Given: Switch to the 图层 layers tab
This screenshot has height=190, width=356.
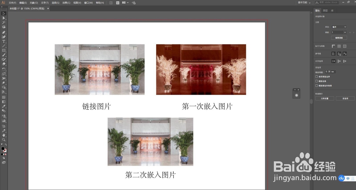Looking at the screenshot, I should (x=325, y=10).
